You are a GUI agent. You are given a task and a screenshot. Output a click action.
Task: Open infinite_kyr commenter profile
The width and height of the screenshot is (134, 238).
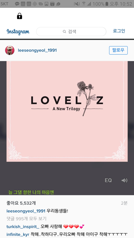point(18,234)
